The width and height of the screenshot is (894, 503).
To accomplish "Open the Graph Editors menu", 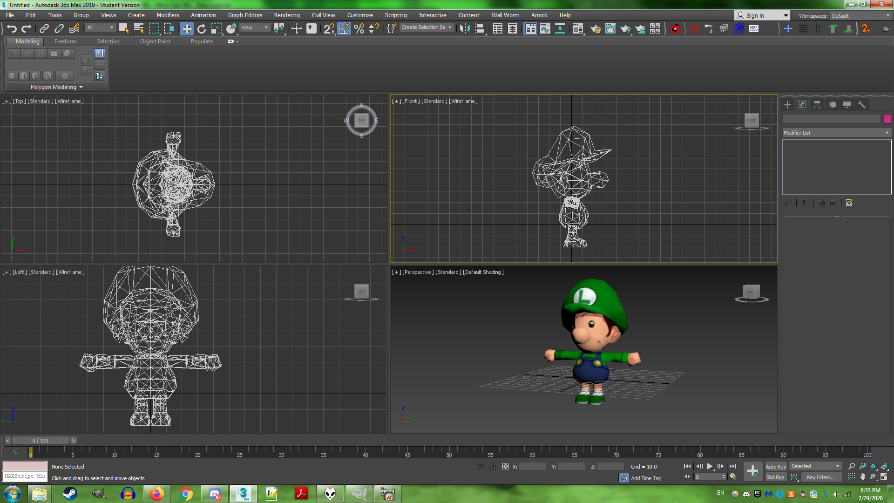I will pos(245,15).
